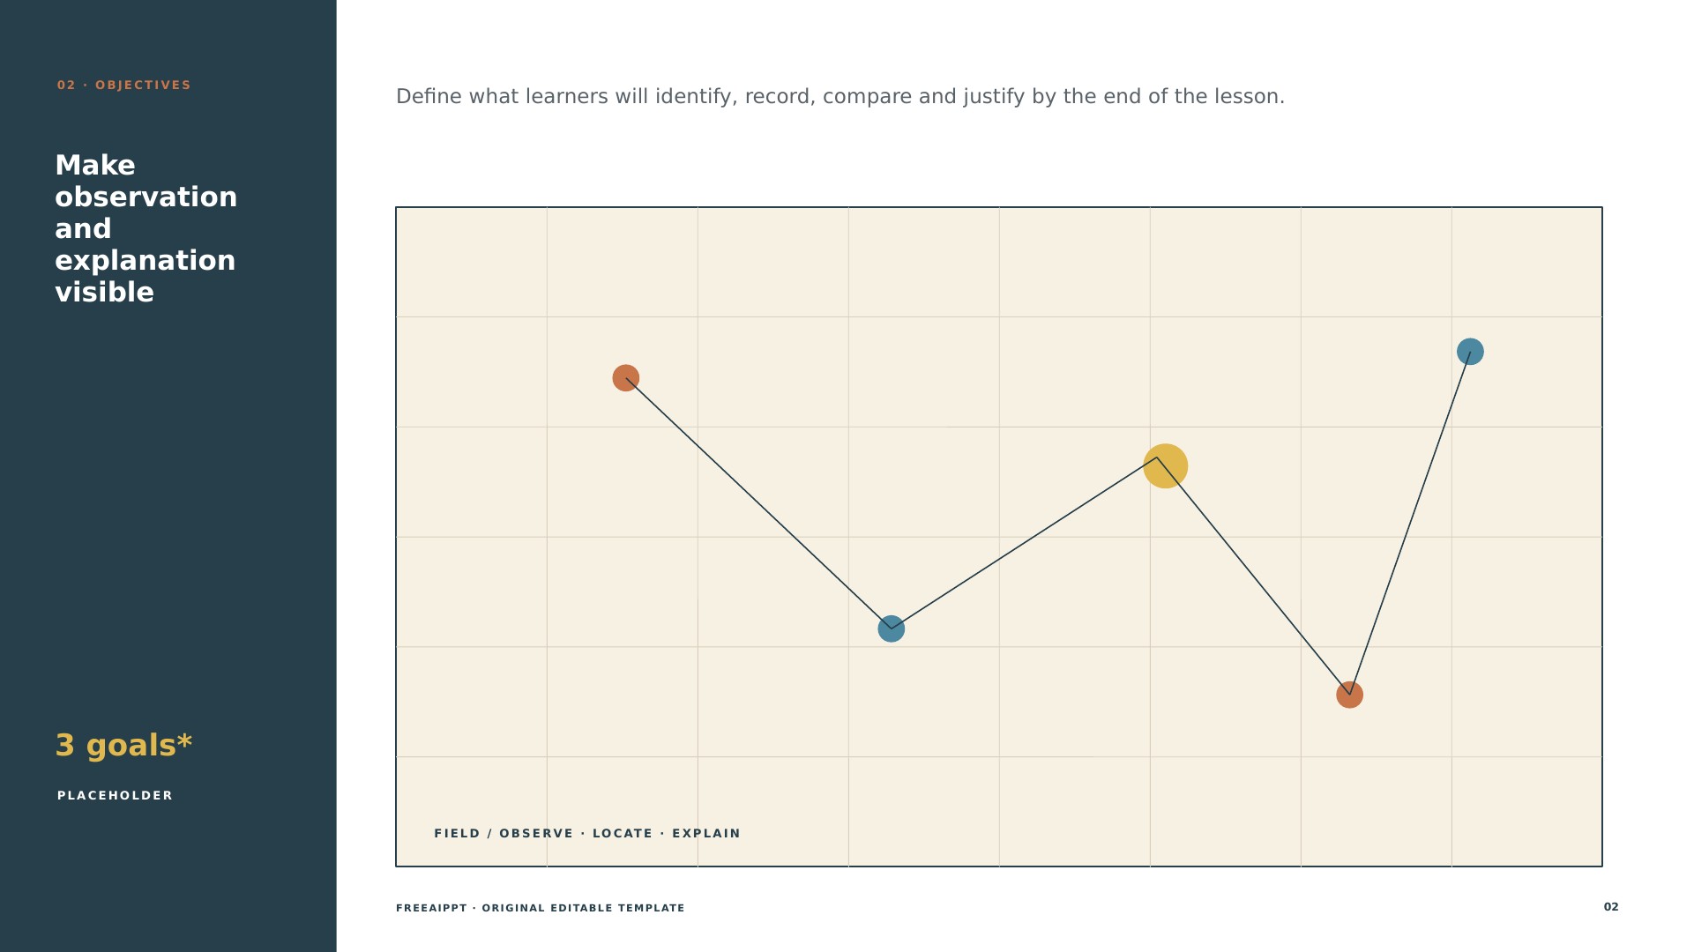Screen dimensions: 1694x952
Task: Select the '3 goals*' statistic text
Action: click(123, 746)
